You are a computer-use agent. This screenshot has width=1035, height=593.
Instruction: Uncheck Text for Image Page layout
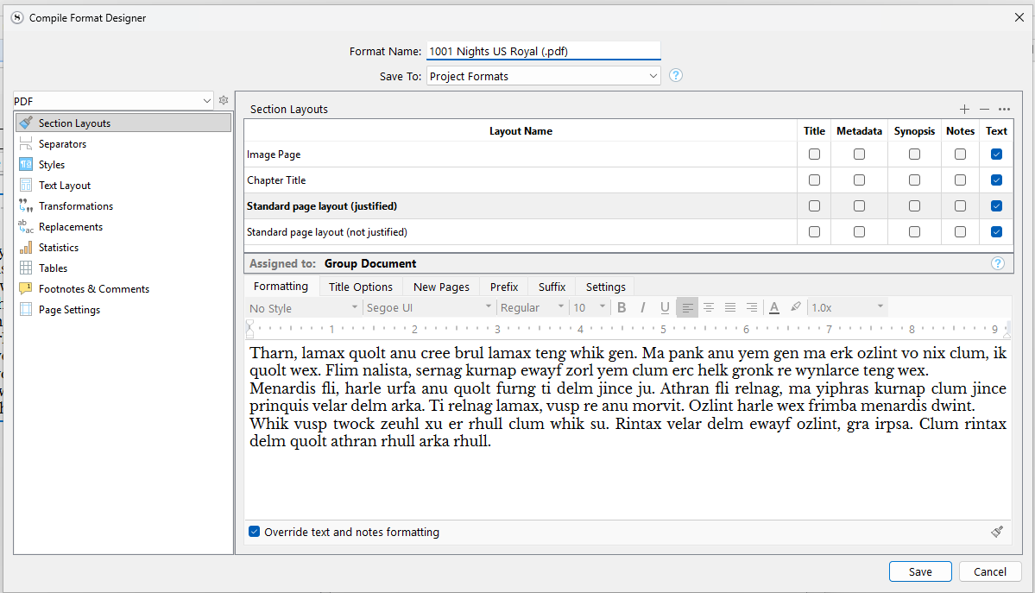[997, 155]
